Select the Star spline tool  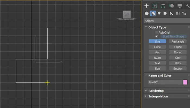[178, 58]
